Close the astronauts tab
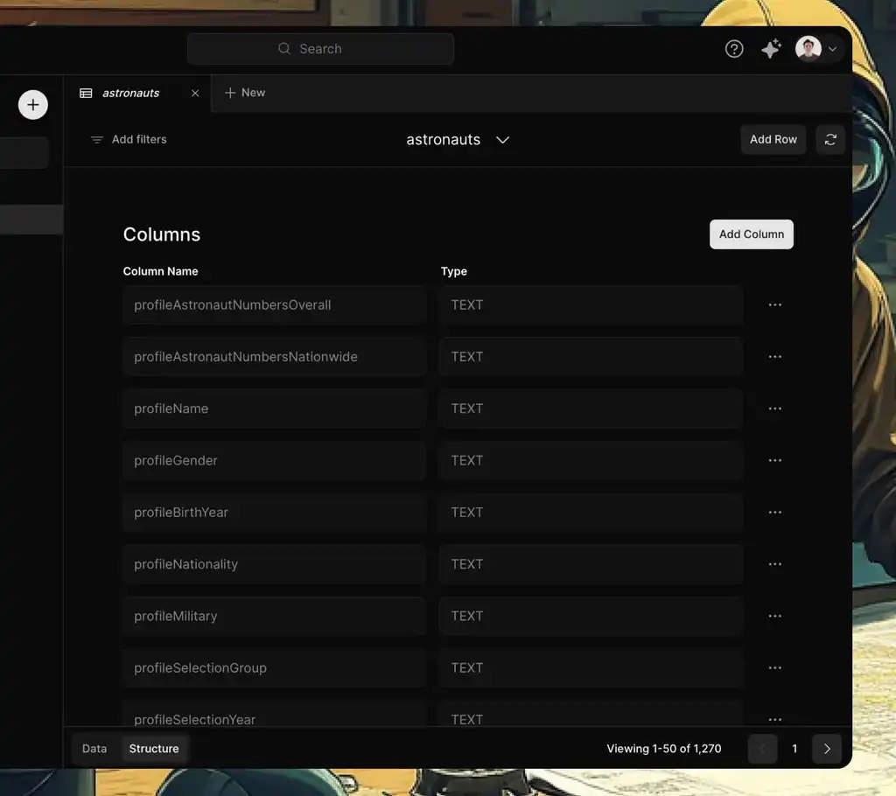The width and height of the screenshot is (896, 796). click(195, 93)
